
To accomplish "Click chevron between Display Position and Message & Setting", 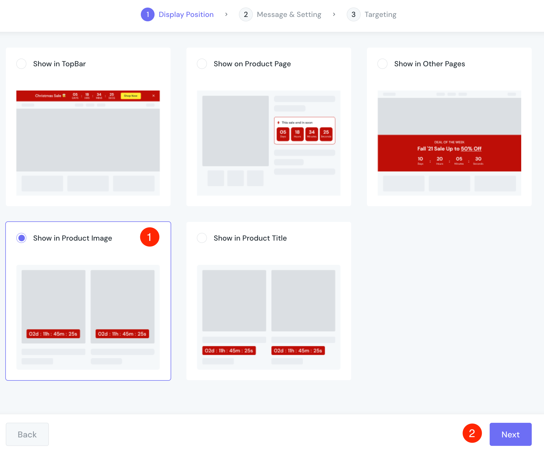I will [x=226, y=14].
